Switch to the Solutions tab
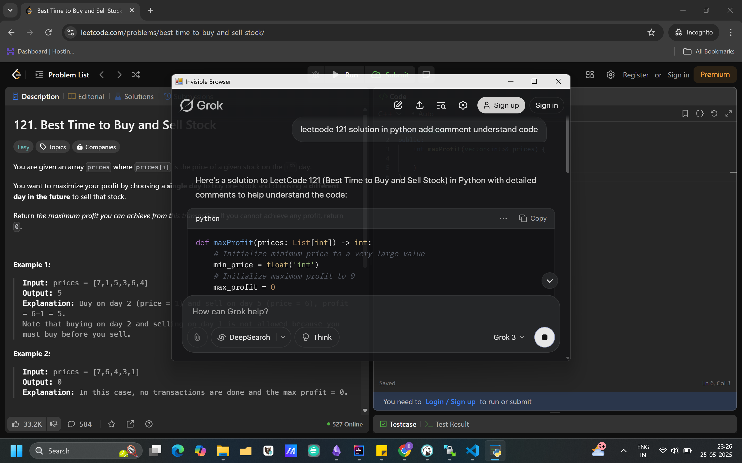The image size is (742, 463). 134,96
